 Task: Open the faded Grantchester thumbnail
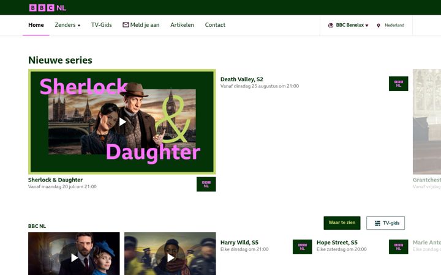tap(427, 122)
